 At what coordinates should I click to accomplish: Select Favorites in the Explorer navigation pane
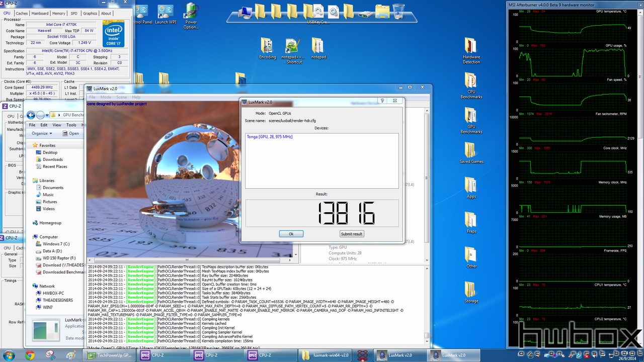tap(44, 145)
